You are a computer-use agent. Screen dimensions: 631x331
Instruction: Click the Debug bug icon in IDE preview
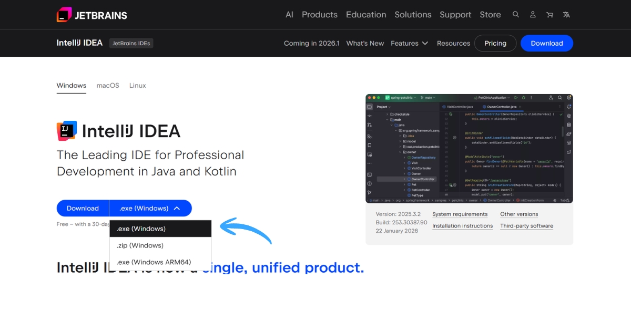click(524, 98)
